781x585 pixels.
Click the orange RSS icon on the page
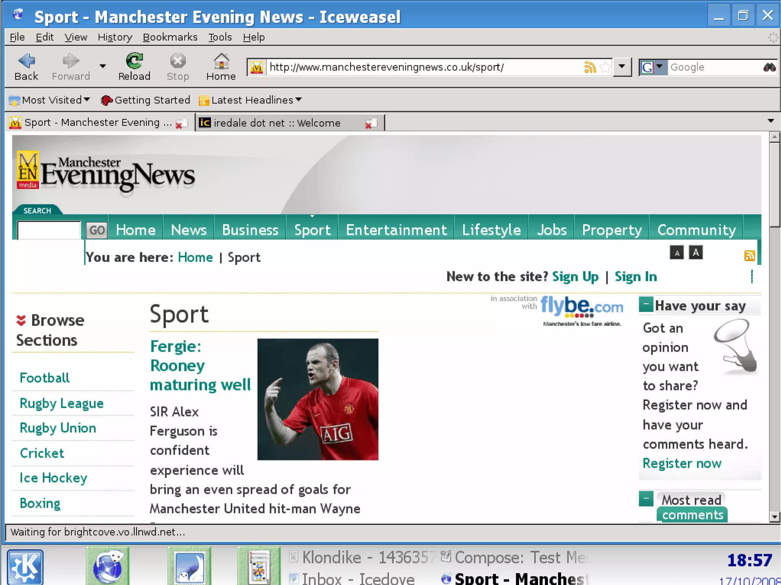click(749, 255)
